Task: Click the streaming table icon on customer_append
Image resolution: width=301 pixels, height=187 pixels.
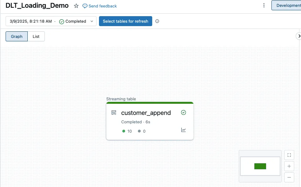Action: pyautogui.click(x=114, y=112)
